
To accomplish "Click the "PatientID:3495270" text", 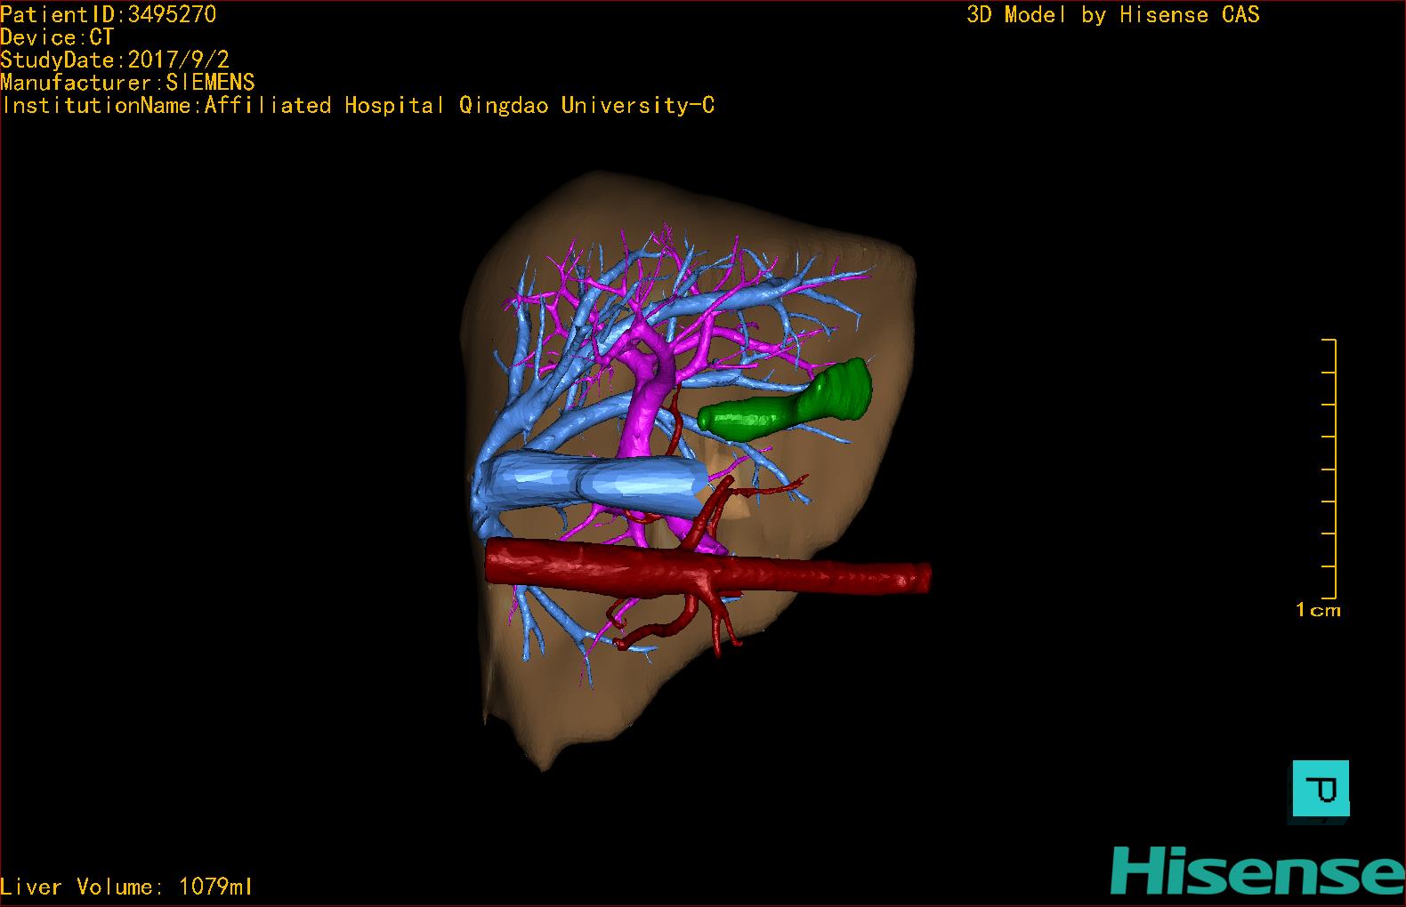I will click(x=109, y=14).
